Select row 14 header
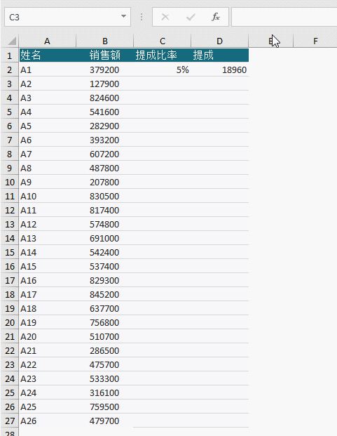Viewport: 337px width, 436px height. tap(9, 238)
